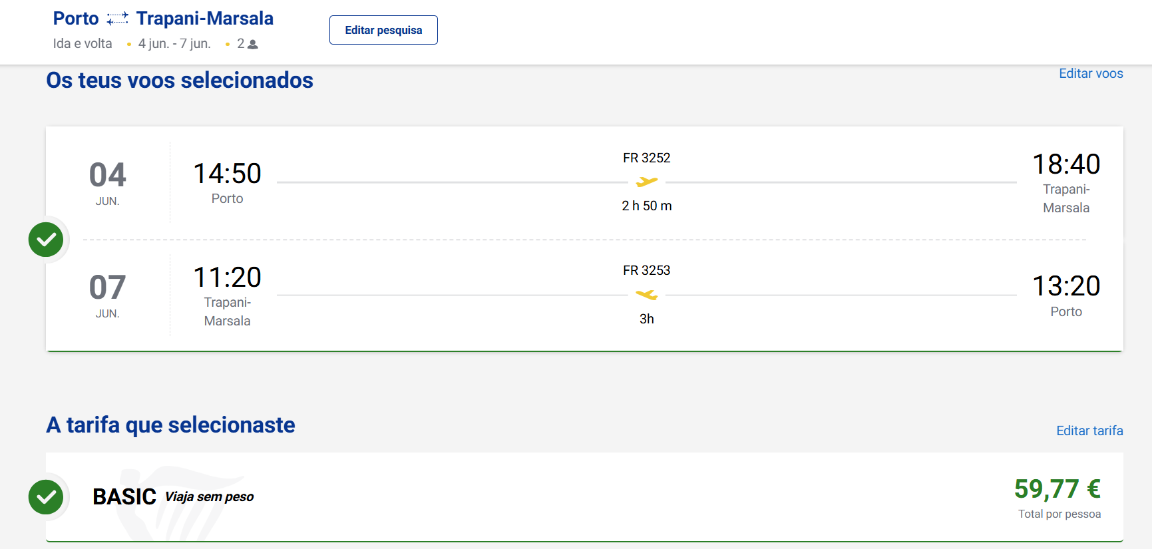Click the 'Os teus voos selecionados' heading
The height and width of the screenshot is (549, 1152).
(x=180, y=81)
